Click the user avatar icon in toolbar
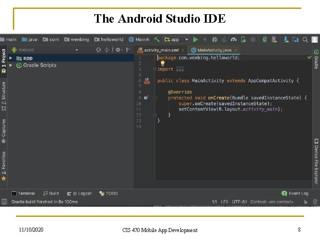 pos(315,40)
